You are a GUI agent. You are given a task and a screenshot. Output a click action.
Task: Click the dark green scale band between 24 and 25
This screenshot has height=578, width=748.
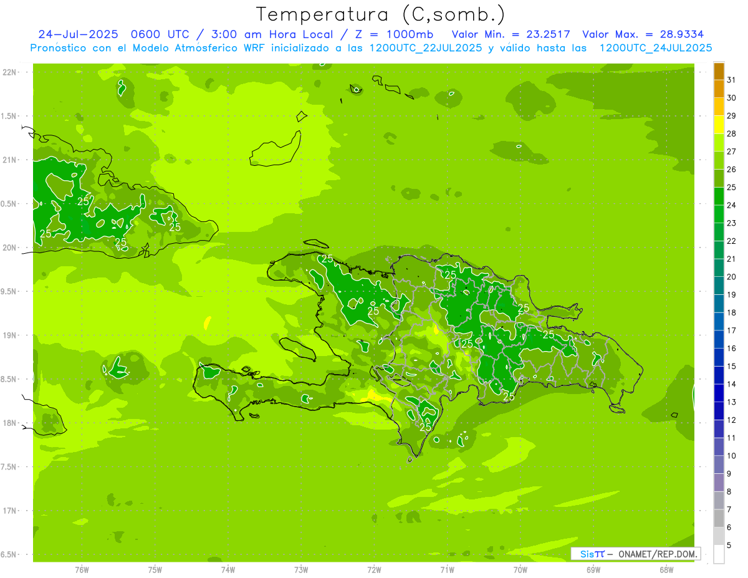[x=719, y=196]
